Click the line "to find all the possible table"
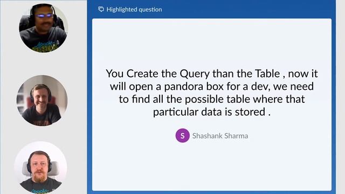This screenshot has height=194, width=345. click(212, 99)
